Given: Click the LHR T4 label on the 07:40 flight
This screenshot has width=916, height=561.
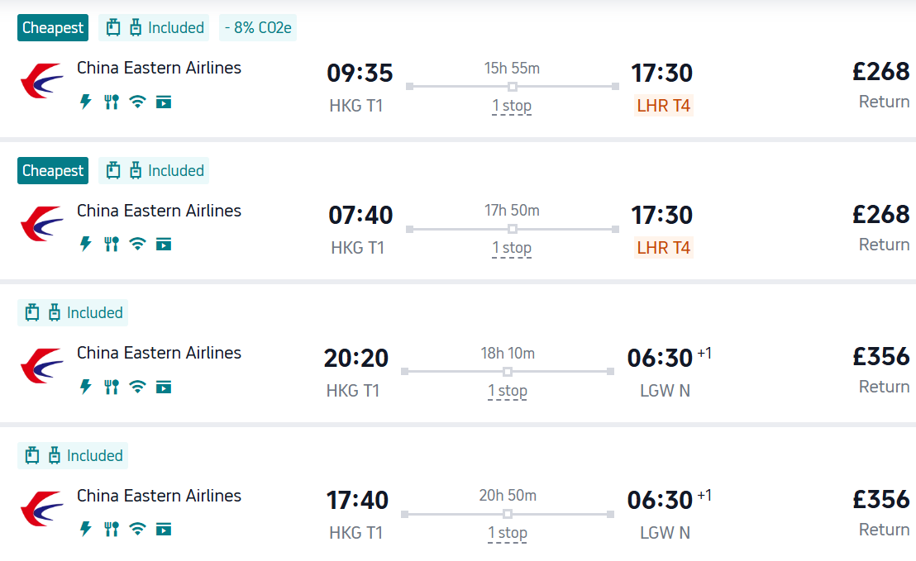Looking at the screenshot, I should 663,248.
